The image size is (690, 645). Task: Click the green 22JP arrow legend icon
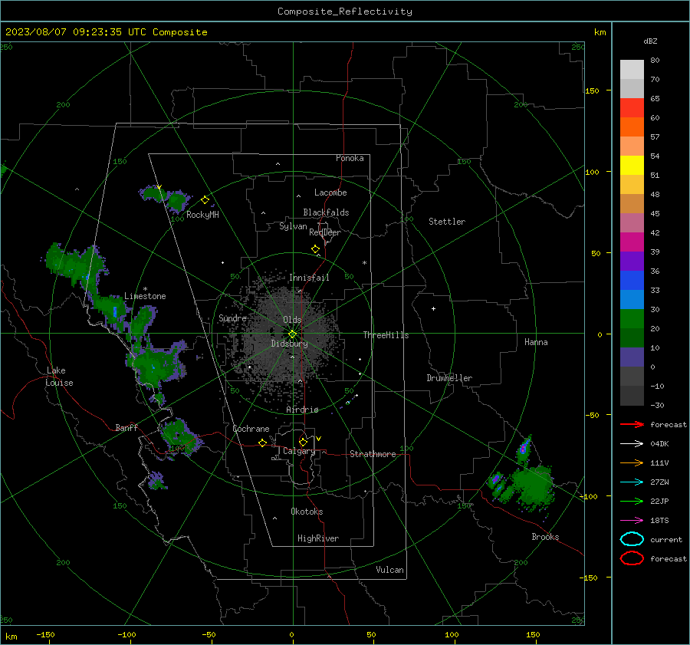tap(632, 501)
